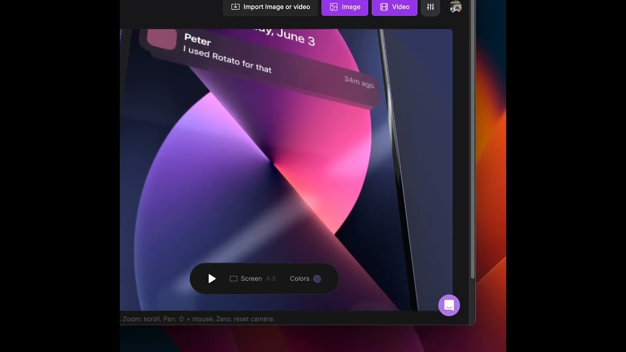Open the Video export button

point(395,7)
